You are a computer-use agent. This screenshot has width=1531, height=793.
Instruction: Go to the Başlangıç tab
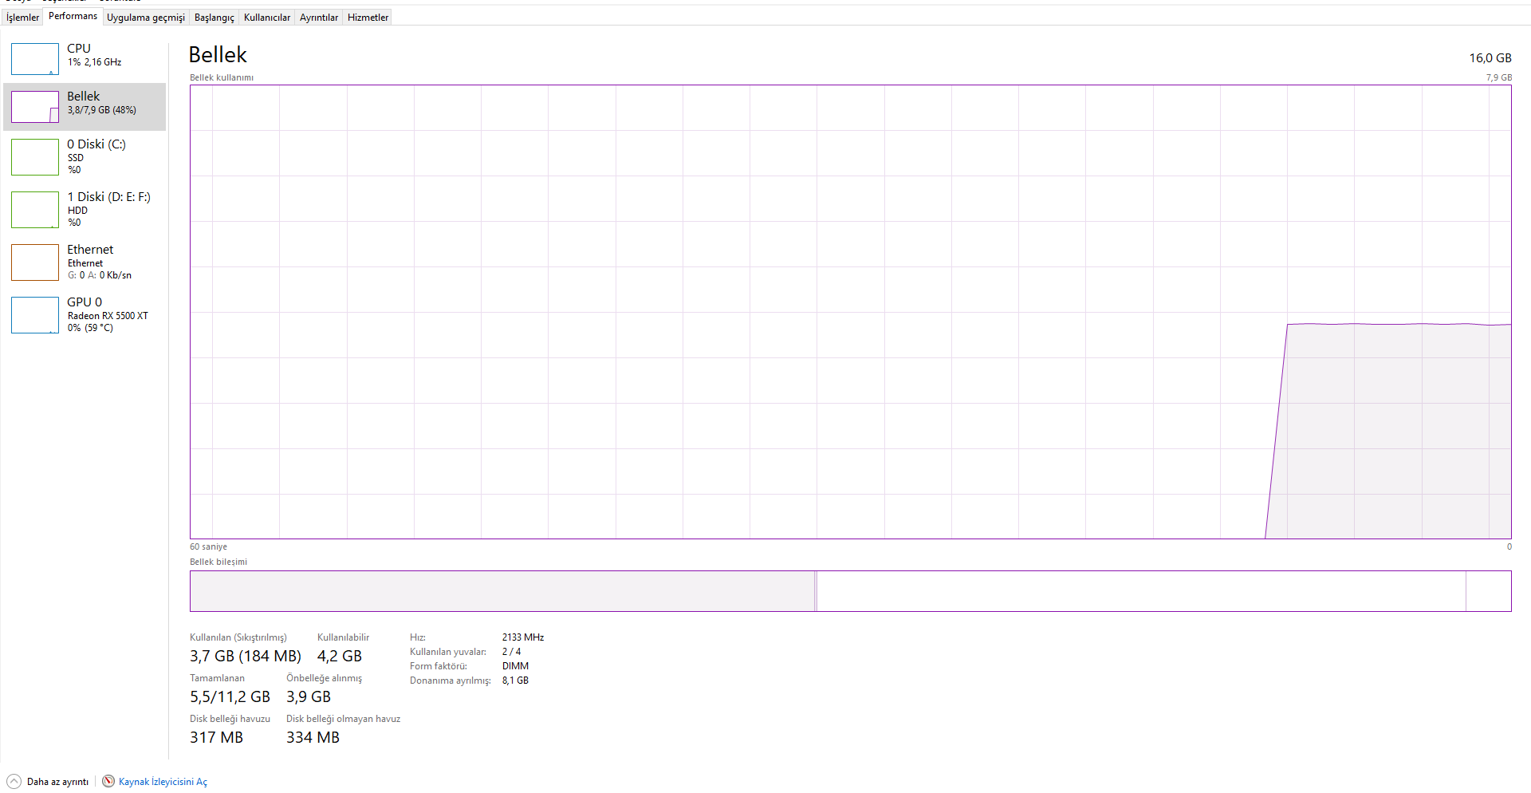point(214,18)
